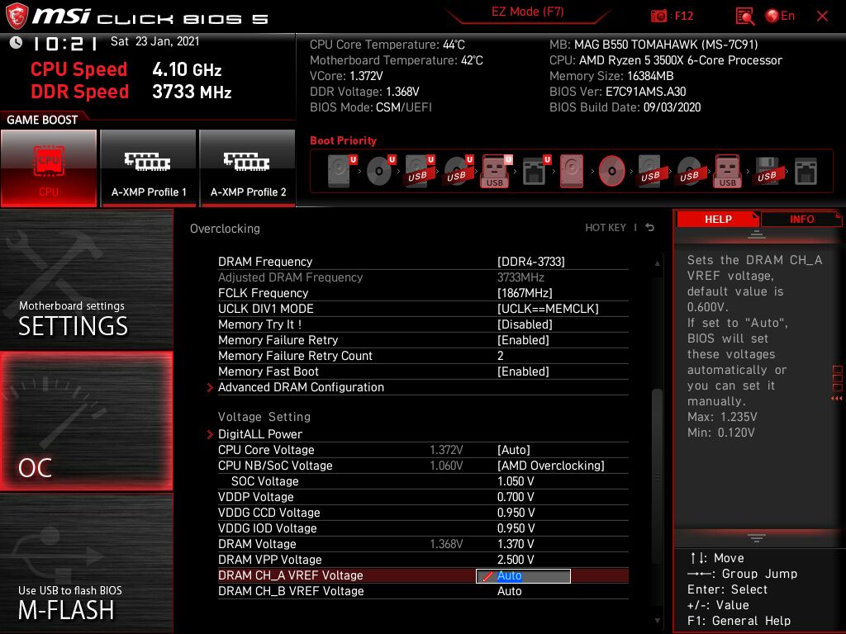Click the back arrow next to HOT KEY

pos(649,228)
